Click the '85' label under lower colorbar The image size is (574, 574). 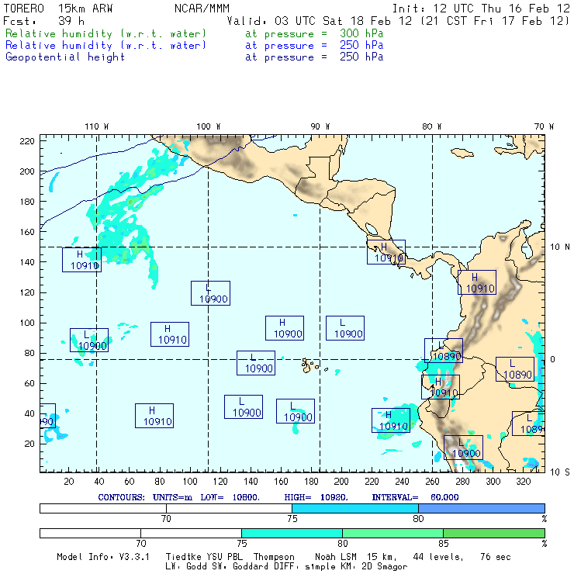[x=444, y=543]
